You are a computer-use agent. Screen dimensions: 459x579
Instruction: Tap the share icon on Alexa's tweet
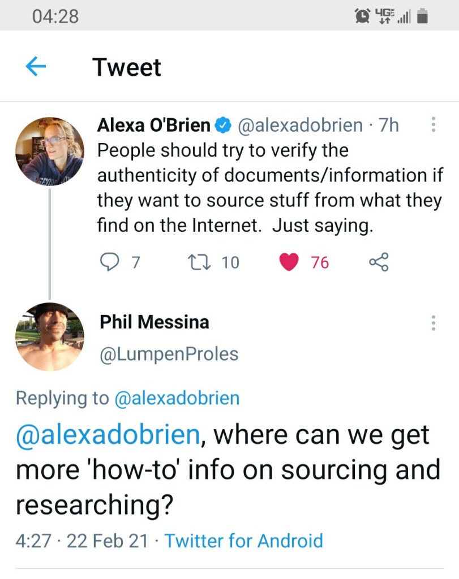pyautogui.click(x=379, y=262)
